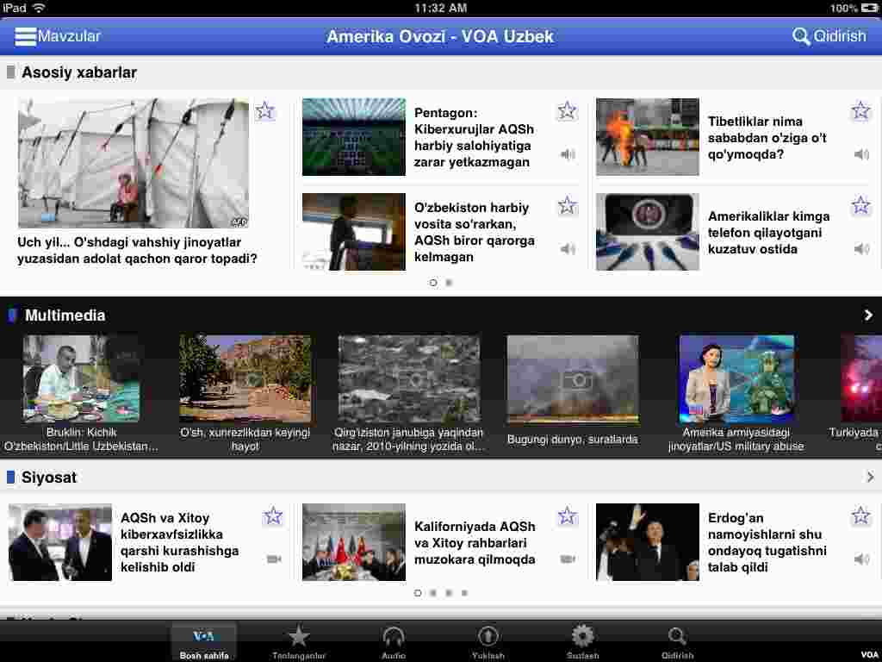This screenshot has width=882, height=662.
Task: Open the Yuklash download tab
Action: click(488, 642)
